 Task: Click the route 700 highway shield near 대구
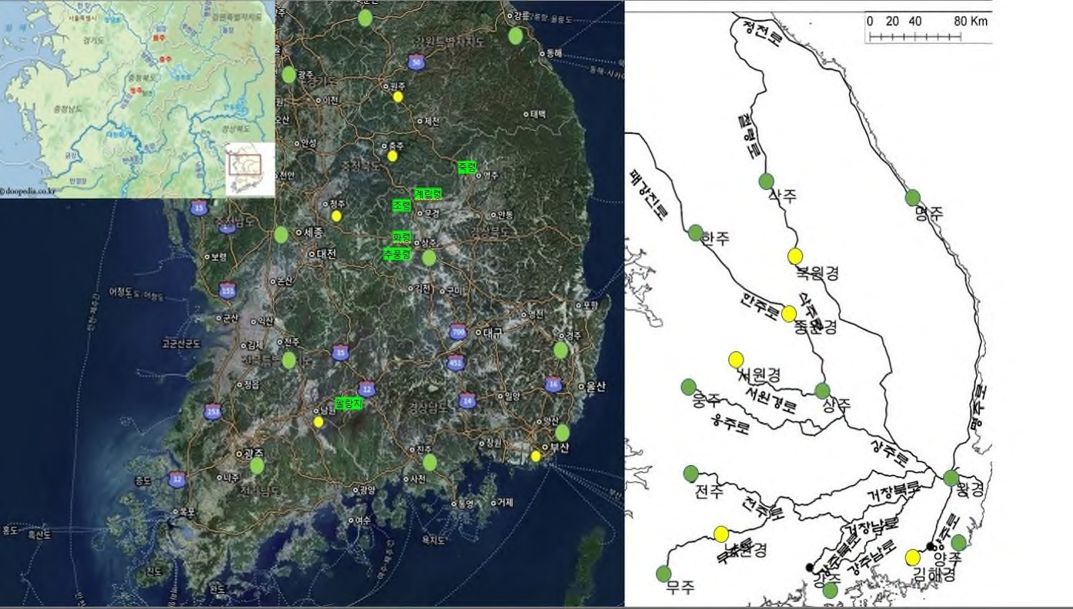[458, 333]
